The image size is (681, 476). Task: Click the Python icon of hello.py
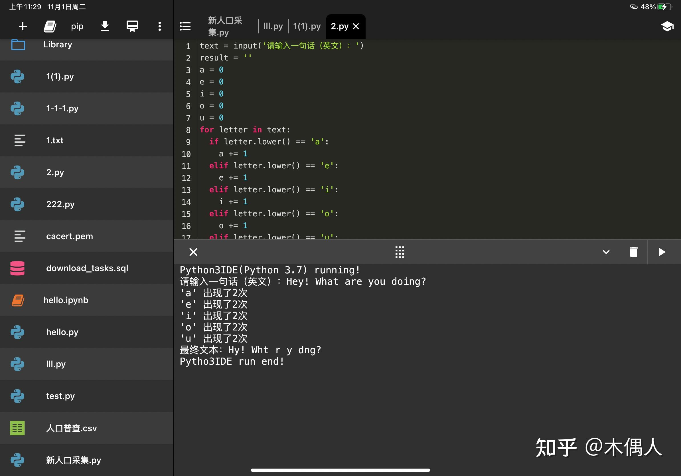[x=17, y=332]
